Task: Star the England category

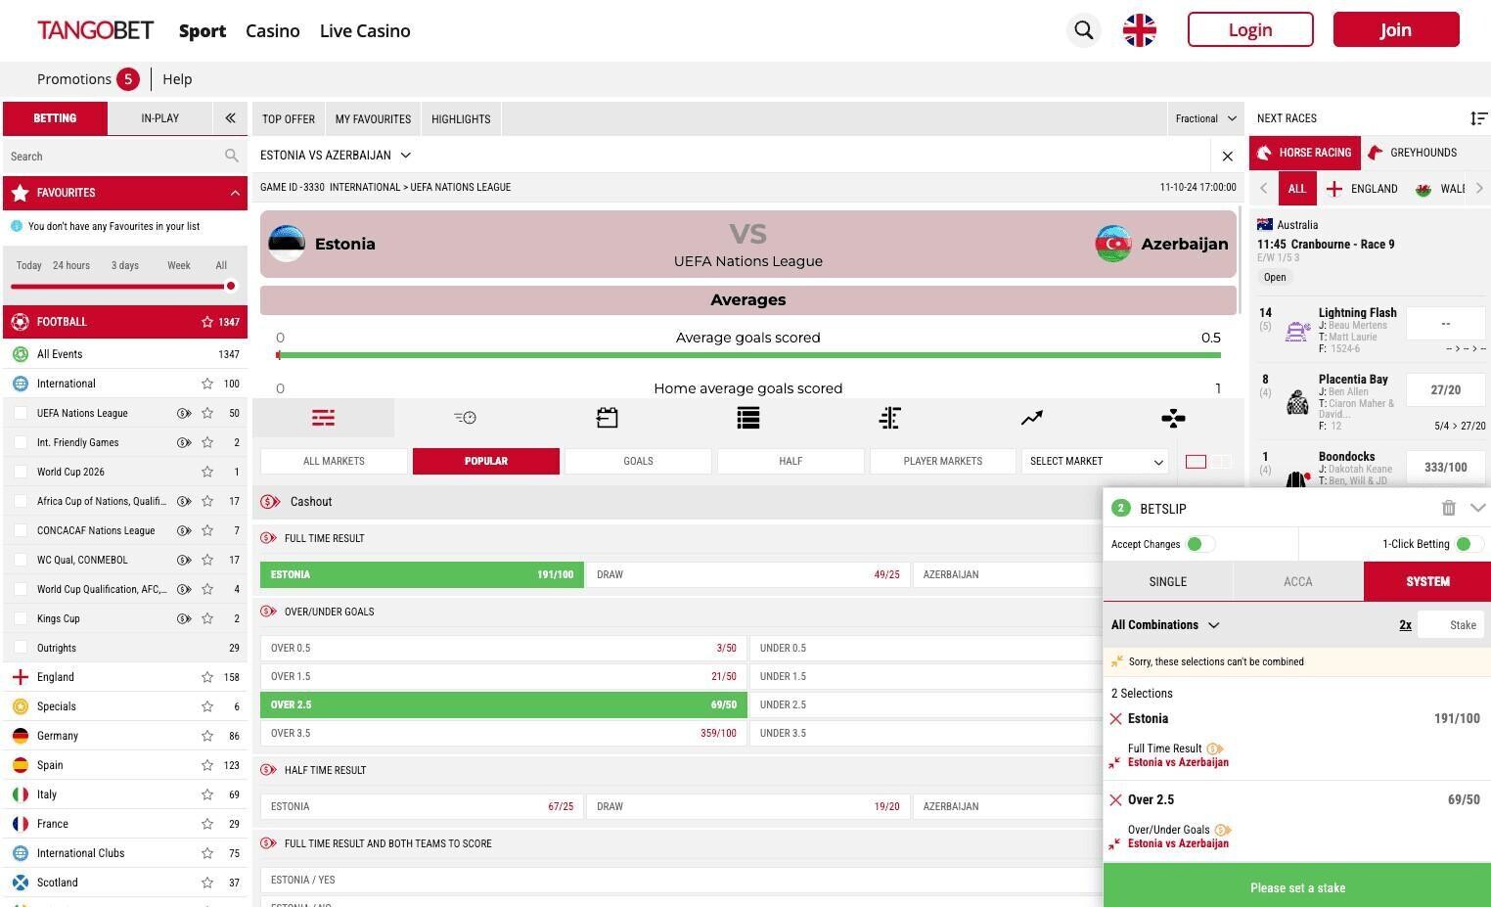Action: point(207,677)
